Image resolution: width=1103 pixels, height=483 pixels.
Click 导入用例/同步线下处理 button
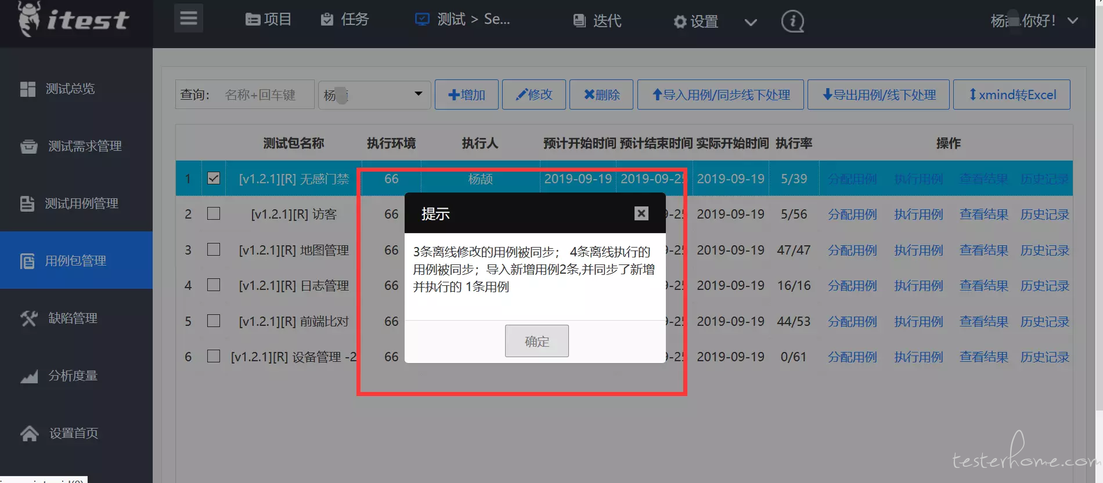click(x=720, y=95)
